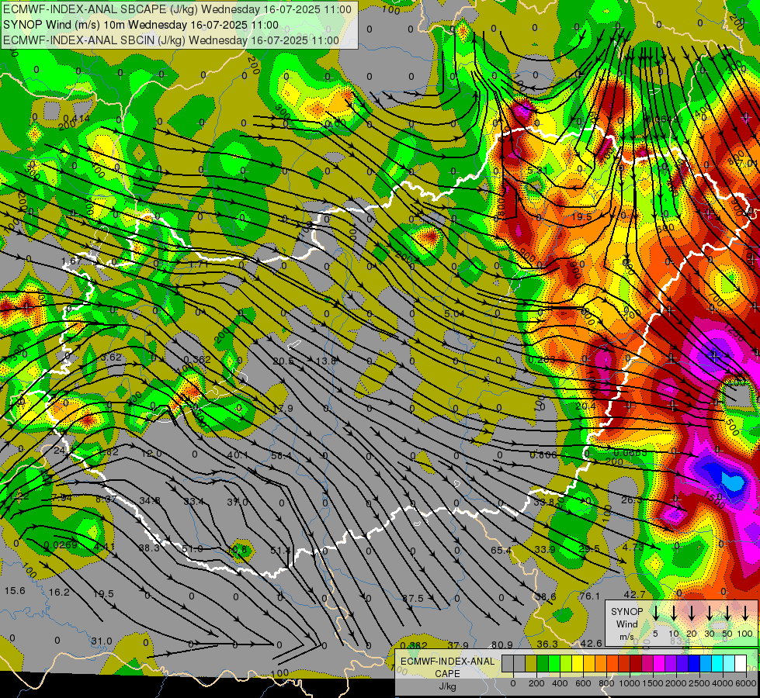Click the 20.4 value on the map
760x698 pixels.
pos(586,406)
